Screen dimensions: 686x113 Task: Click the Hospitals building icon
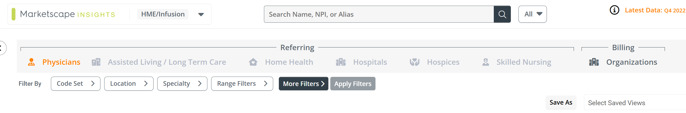[x=341, y=62]
